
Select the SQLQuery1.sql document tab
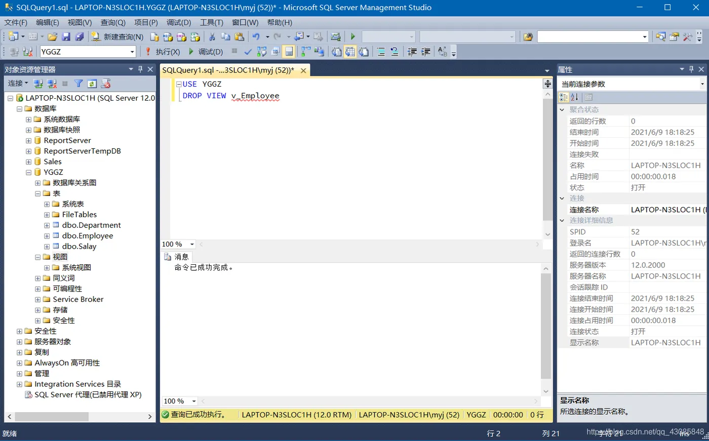click(228, 70)
